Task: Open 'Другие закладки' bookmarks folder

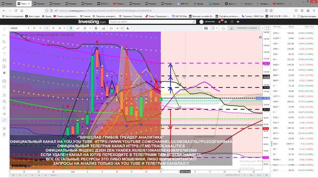Action: click(x=307, y=16)
